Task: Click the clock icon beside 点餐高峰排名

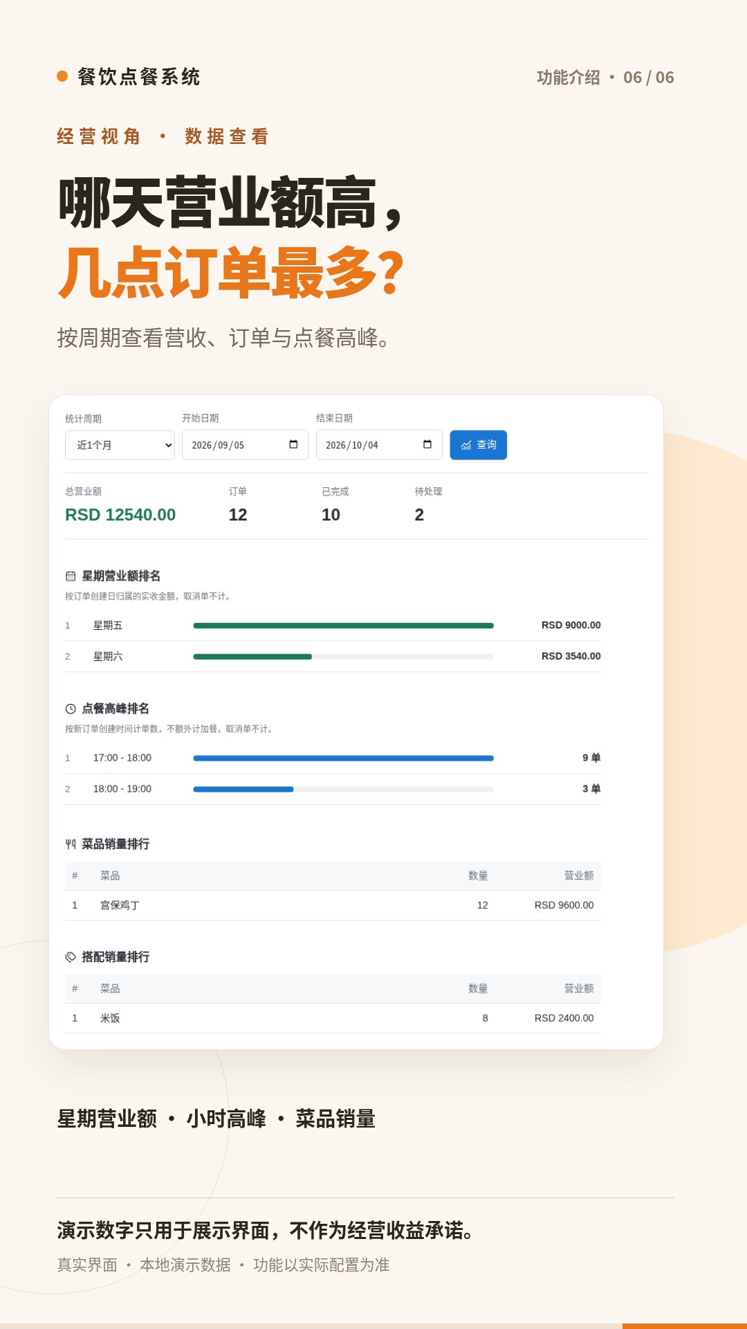Action: tap(71, 709)
